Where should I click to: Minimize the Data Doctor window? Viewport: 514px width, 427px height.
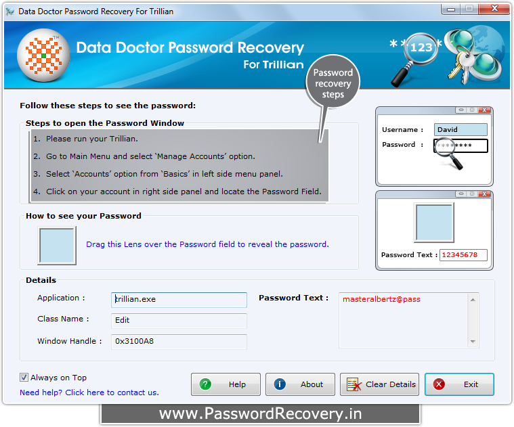(451, 9)
